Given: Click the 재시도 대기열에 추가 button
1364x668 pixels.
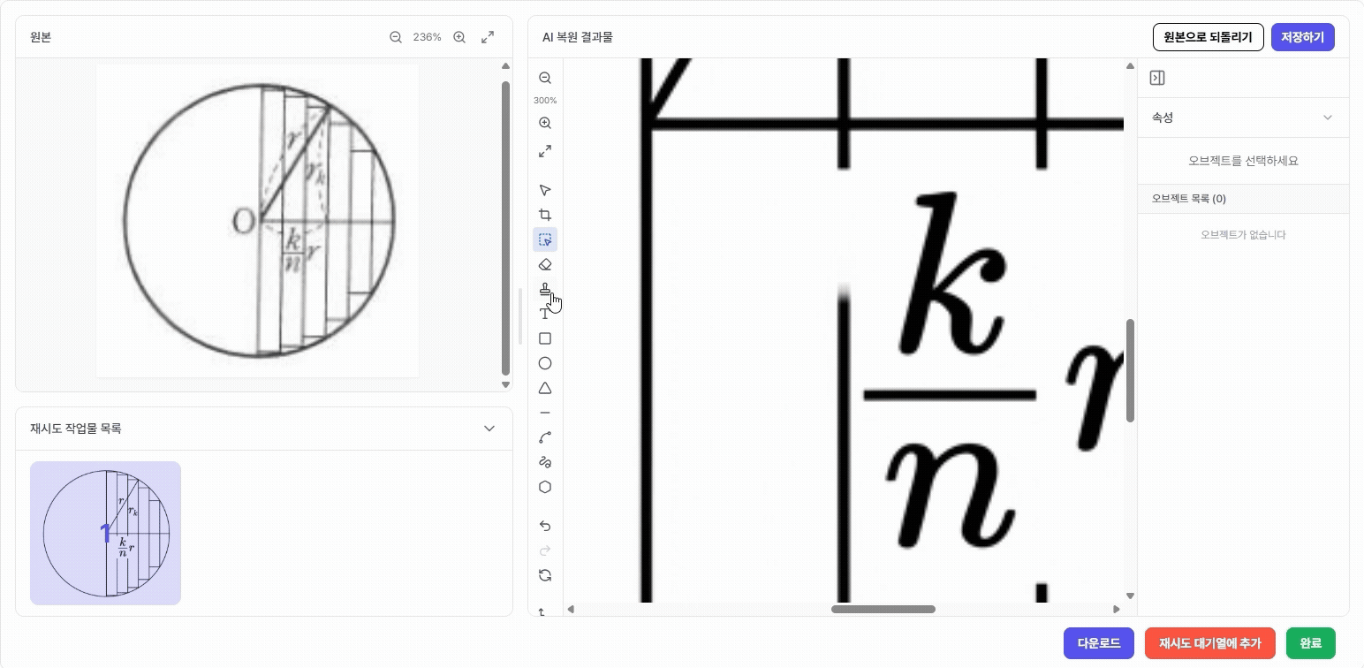Looking at the screenshot, I should click(x=1209, y=643).
